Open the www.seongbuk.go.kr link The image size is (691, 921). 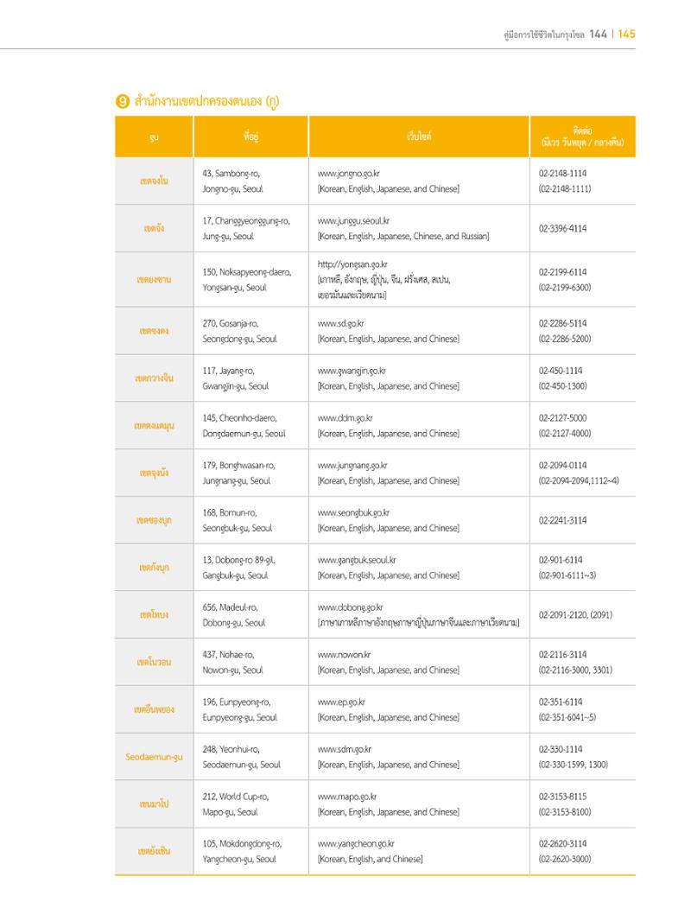point(352,513)
